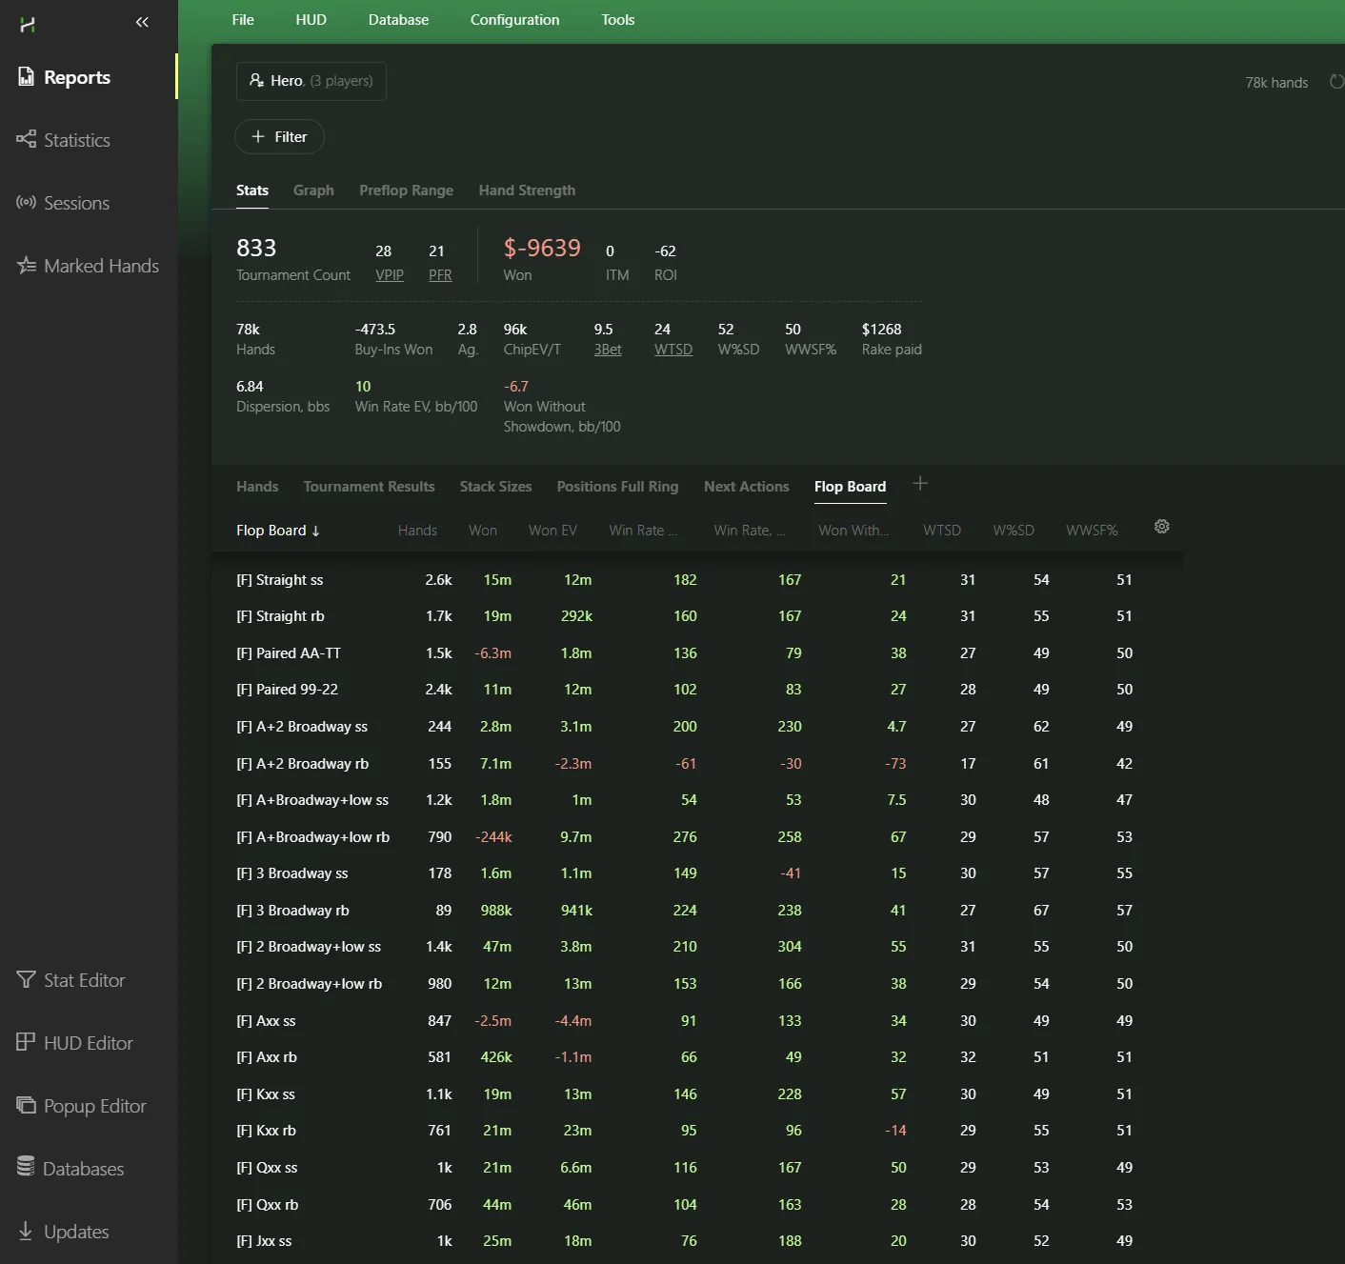This screenshot has width=1345, height=1264.
Task: Click the PFR stat link
Action: [x=440, y=275]
